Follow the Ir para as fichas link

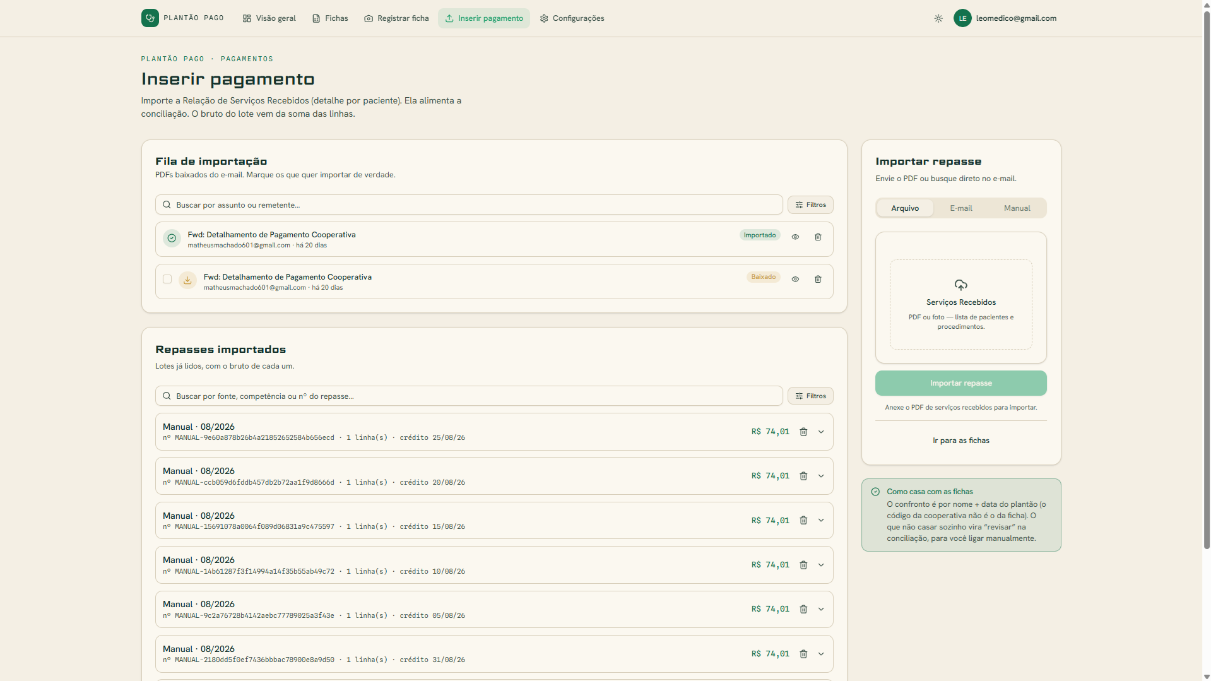(960, 441)
